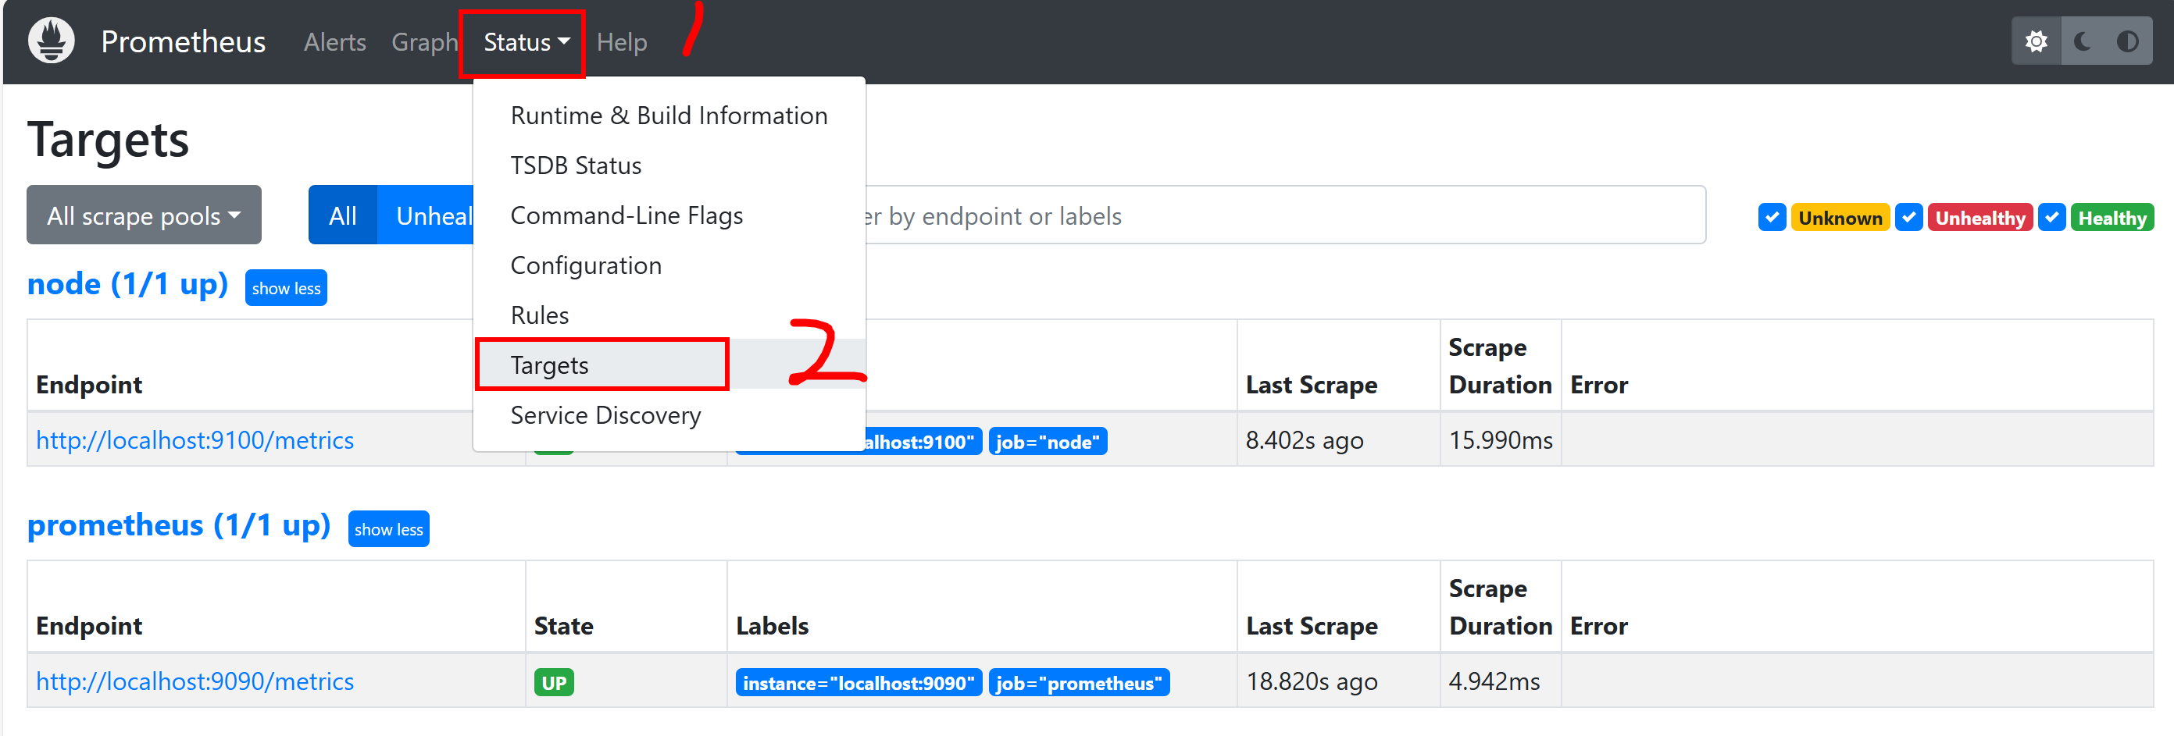
Task: Click the instance="localhost:9090" label badge
Action: click(859, 683)
